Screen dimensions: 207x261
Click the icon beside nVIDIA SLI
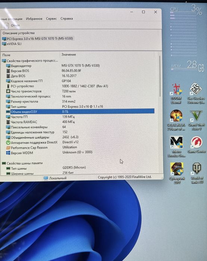(4, 44)
